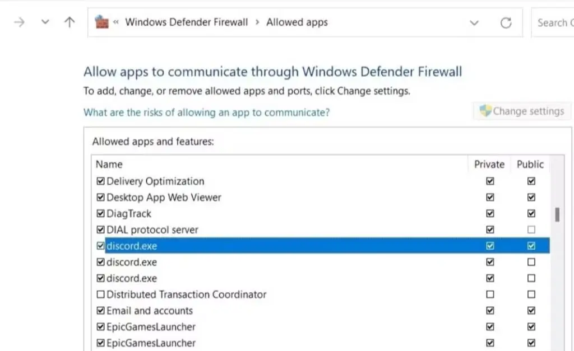Open recent locations chevron

(45, 22)
